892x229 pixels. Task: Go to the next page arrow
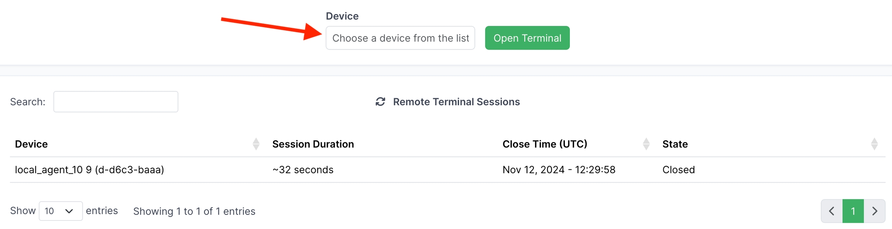(875, 211)
